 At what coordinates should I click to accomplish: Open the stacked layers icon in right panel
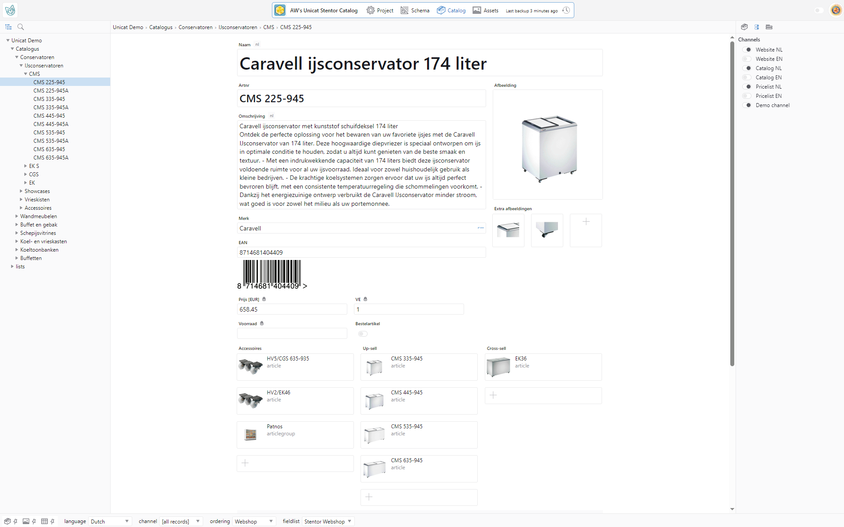(x=769, y=27)
